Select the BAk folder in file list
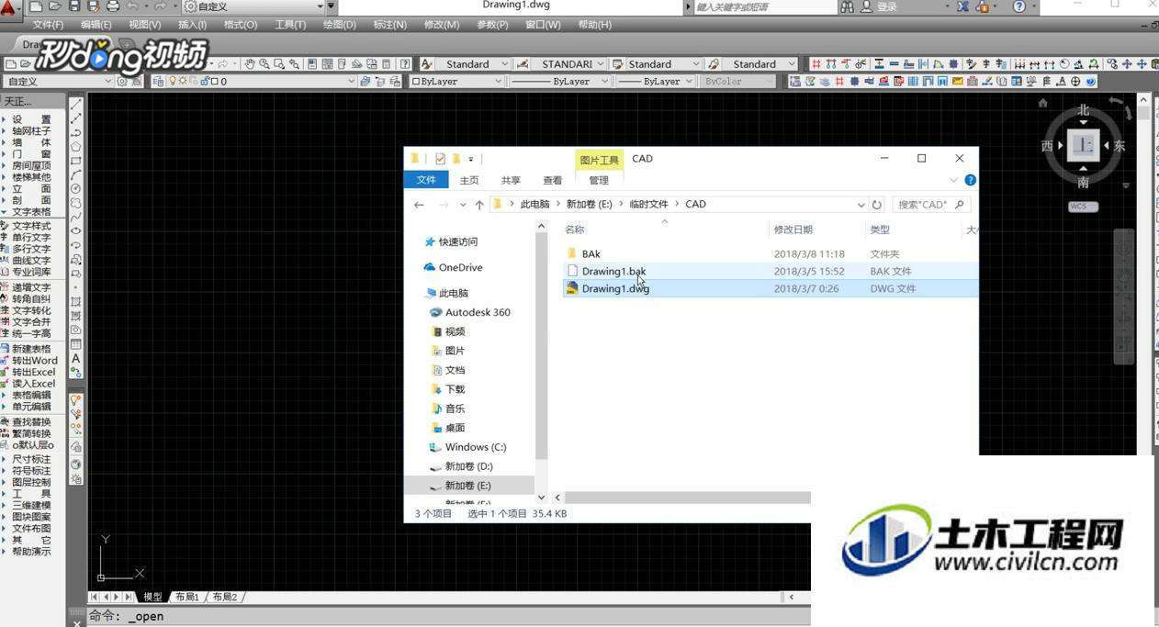 (591, 254)
